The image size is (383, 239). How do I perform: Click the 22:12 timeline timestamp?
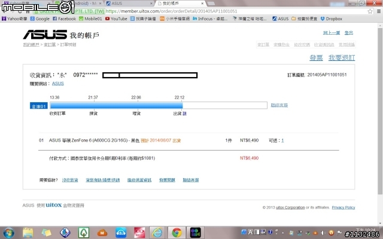pyautogui.click(x=180, y=97)
